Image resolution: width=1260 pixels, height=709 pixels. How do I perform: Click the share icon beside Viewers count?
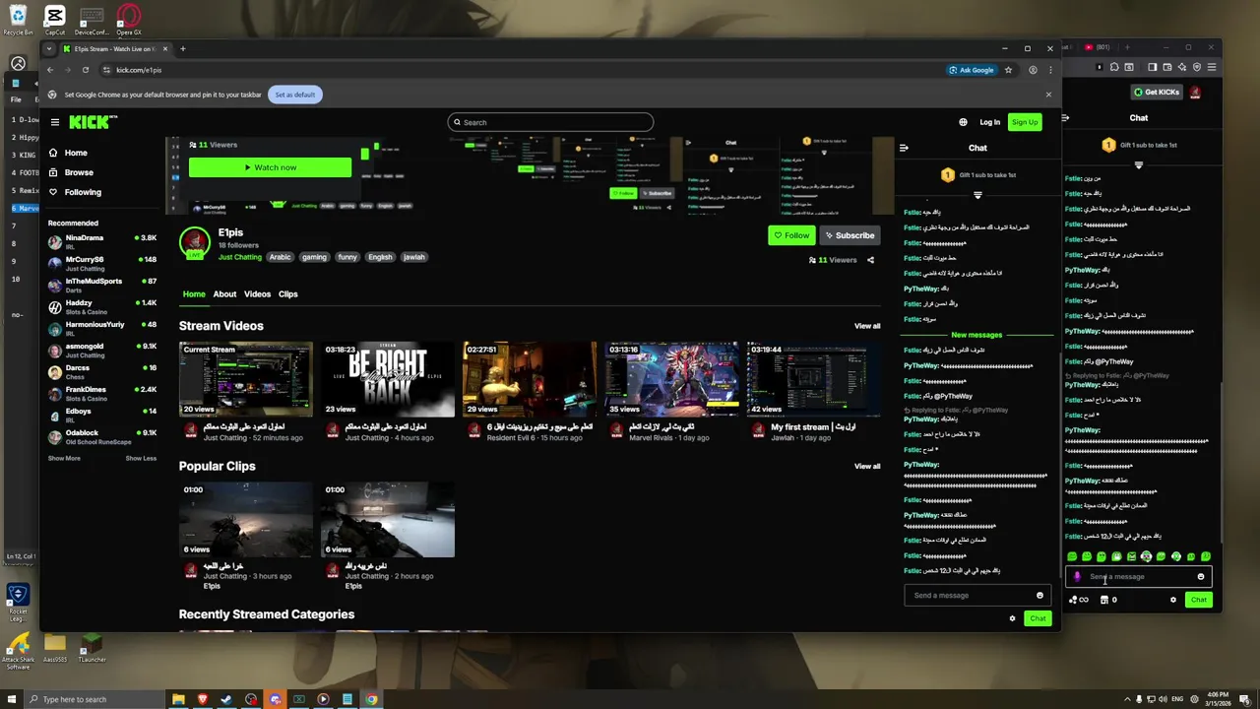(x=870, y=260)
